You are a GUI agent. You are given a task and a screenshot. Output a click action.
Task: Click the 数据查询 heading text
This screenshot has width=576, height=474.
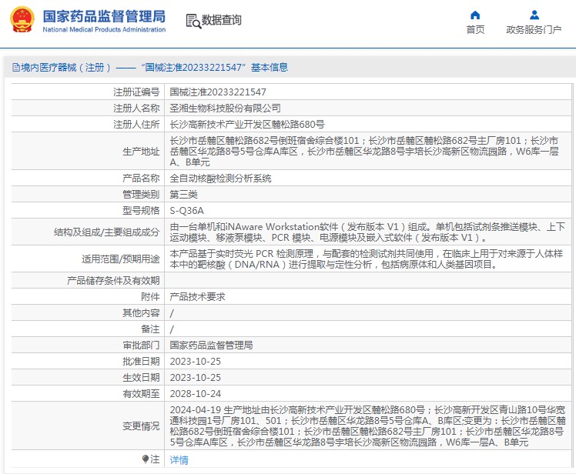[x=221, y=21]
